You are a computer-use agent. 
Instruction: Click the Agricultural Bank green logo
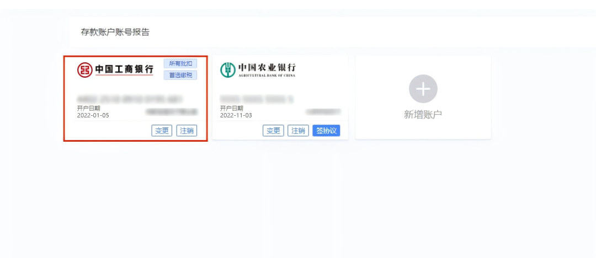click(228, 70)
